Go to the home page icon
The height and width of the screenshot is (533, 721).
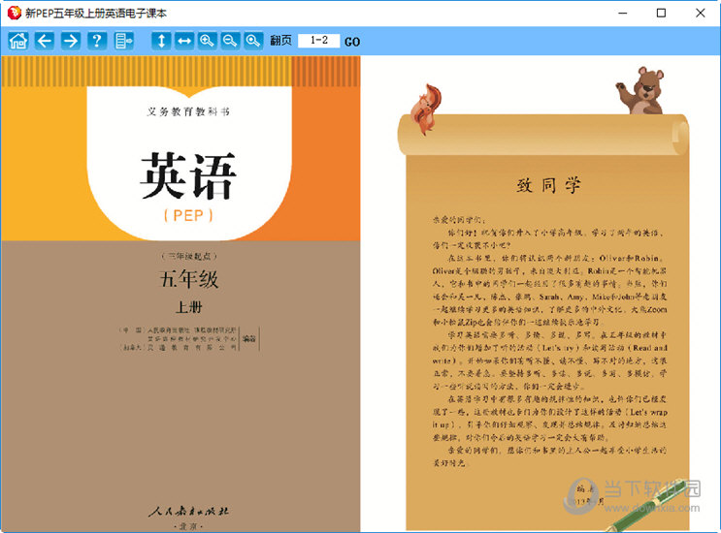click(x=18, y=41)
